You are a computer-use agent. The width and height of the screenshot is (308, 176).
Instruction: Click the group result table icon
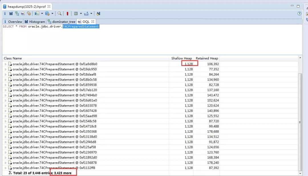[x=76, y=14]
